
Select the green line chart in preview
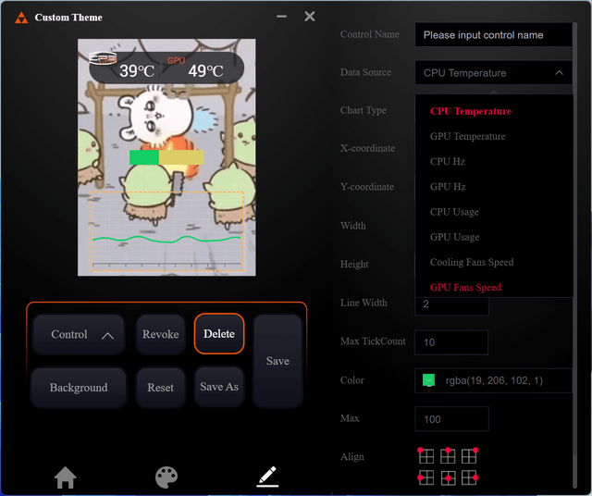tap(166, 231)
